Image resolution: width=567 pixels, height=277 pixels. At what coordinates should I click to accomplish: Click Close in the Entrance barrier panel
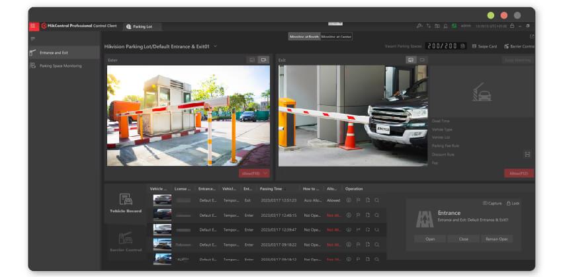pyautogui.click(x=464, y=239)
